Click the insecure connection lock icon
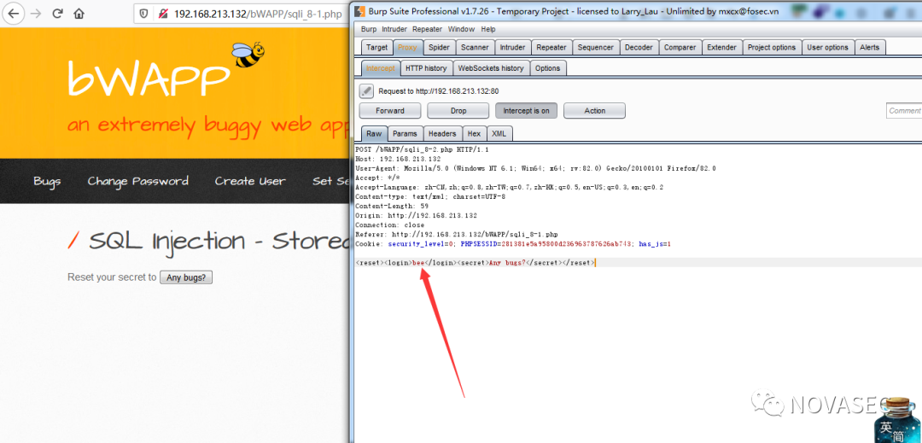922x443 pixels. [161, 14]
